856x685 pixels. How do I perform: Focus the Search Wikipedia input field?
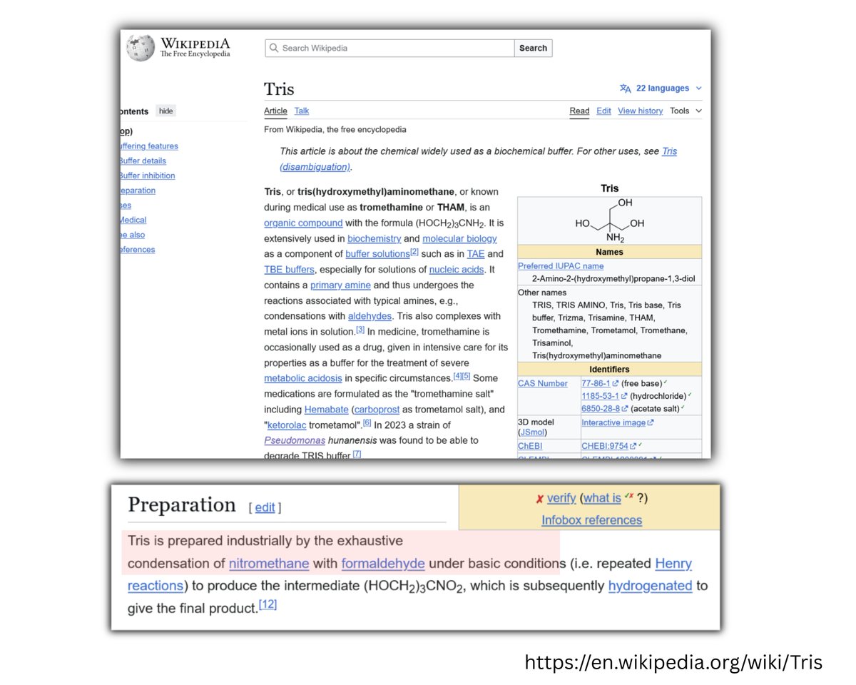(x=389, y=48)
